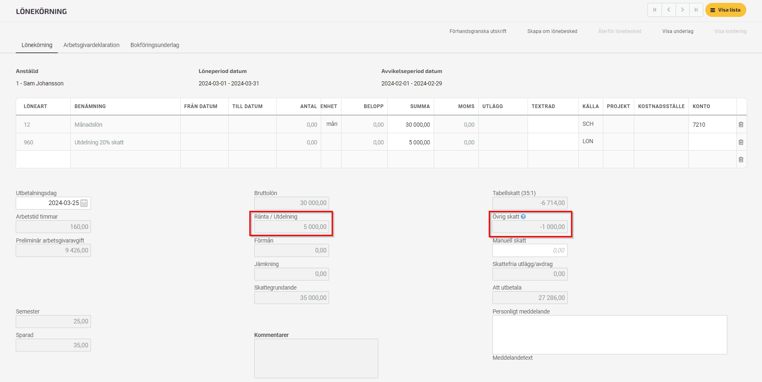Open help icon next to Övrig skatt

point(523,217)
